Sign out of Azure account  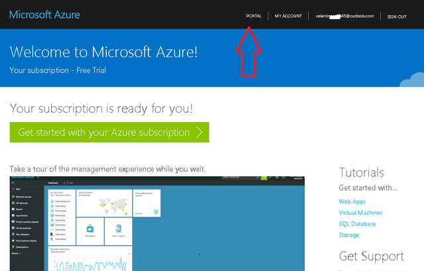397,17
